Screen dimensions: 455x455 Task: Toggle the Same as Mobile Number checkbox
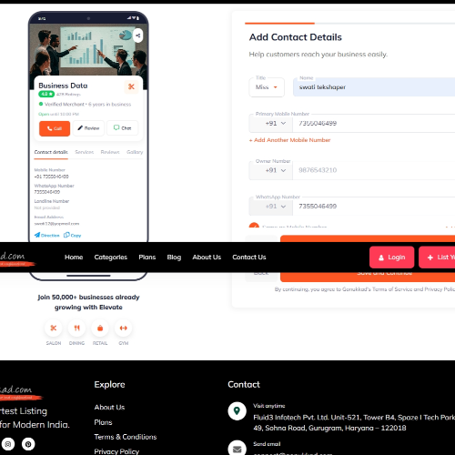tap(254, 227)
